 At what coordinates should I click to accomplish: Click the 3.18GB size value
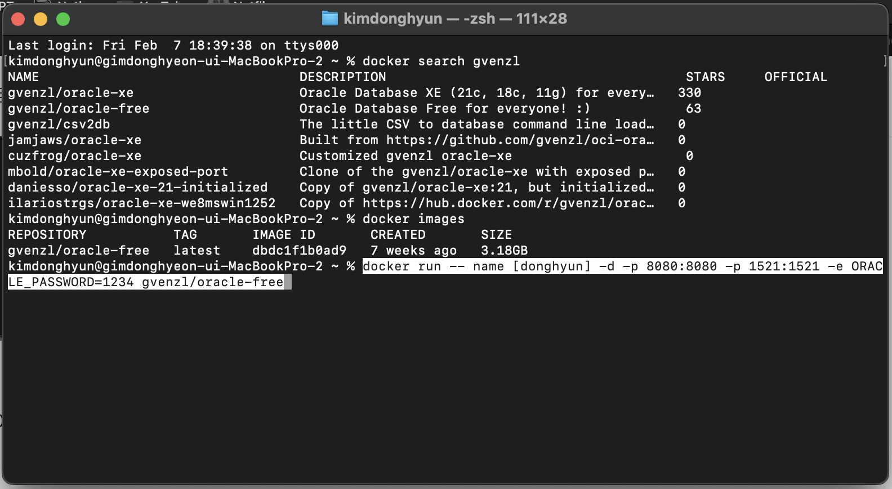[505, 250]
